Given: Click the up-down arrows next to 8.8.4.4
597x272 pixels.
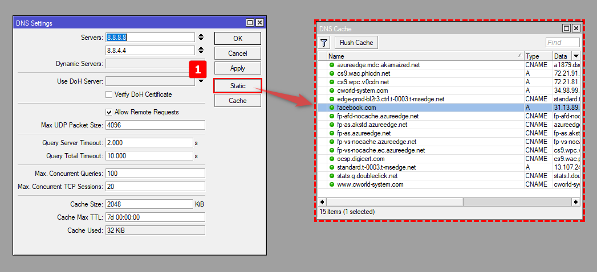Looking at the screenshot, I should pyautogui.click(x=201, y=50).
